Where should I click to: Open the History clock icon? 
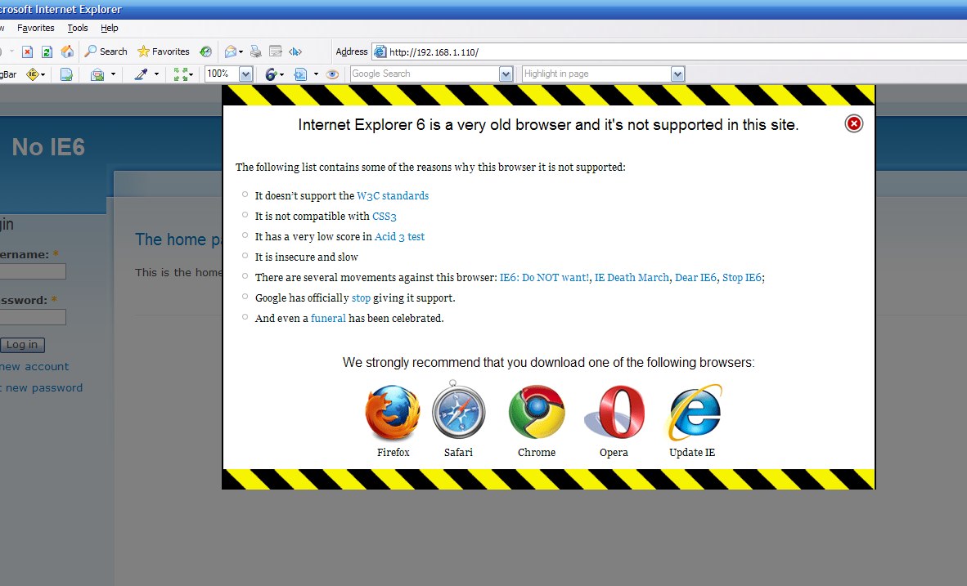tap(206, 51)
